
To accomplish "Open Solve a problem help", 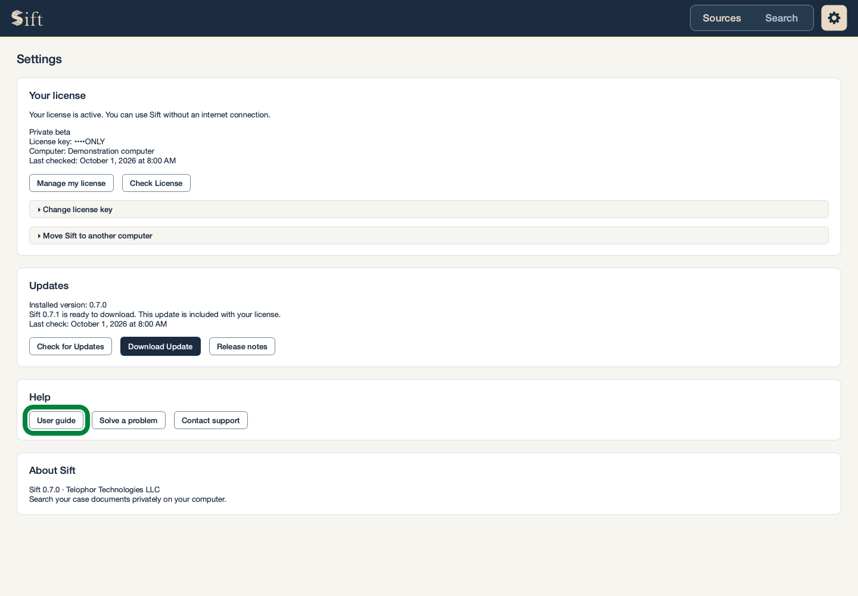I will pyautogui.click(x=128, y=420).
